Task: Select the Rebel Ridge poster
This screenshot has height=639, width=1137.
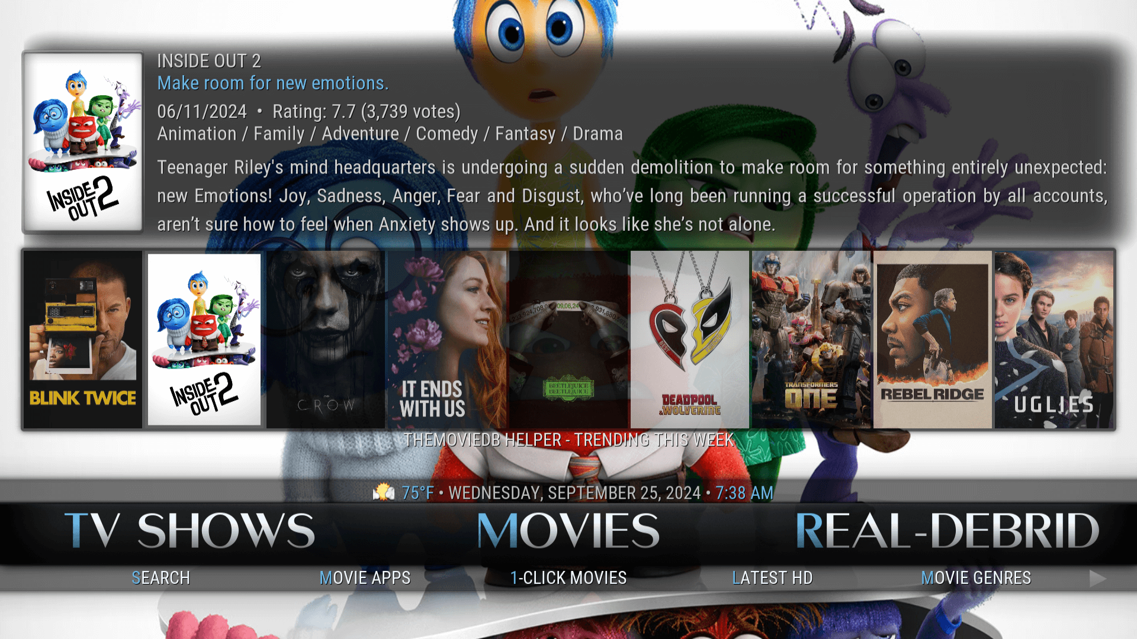Action: coord(933,340)
